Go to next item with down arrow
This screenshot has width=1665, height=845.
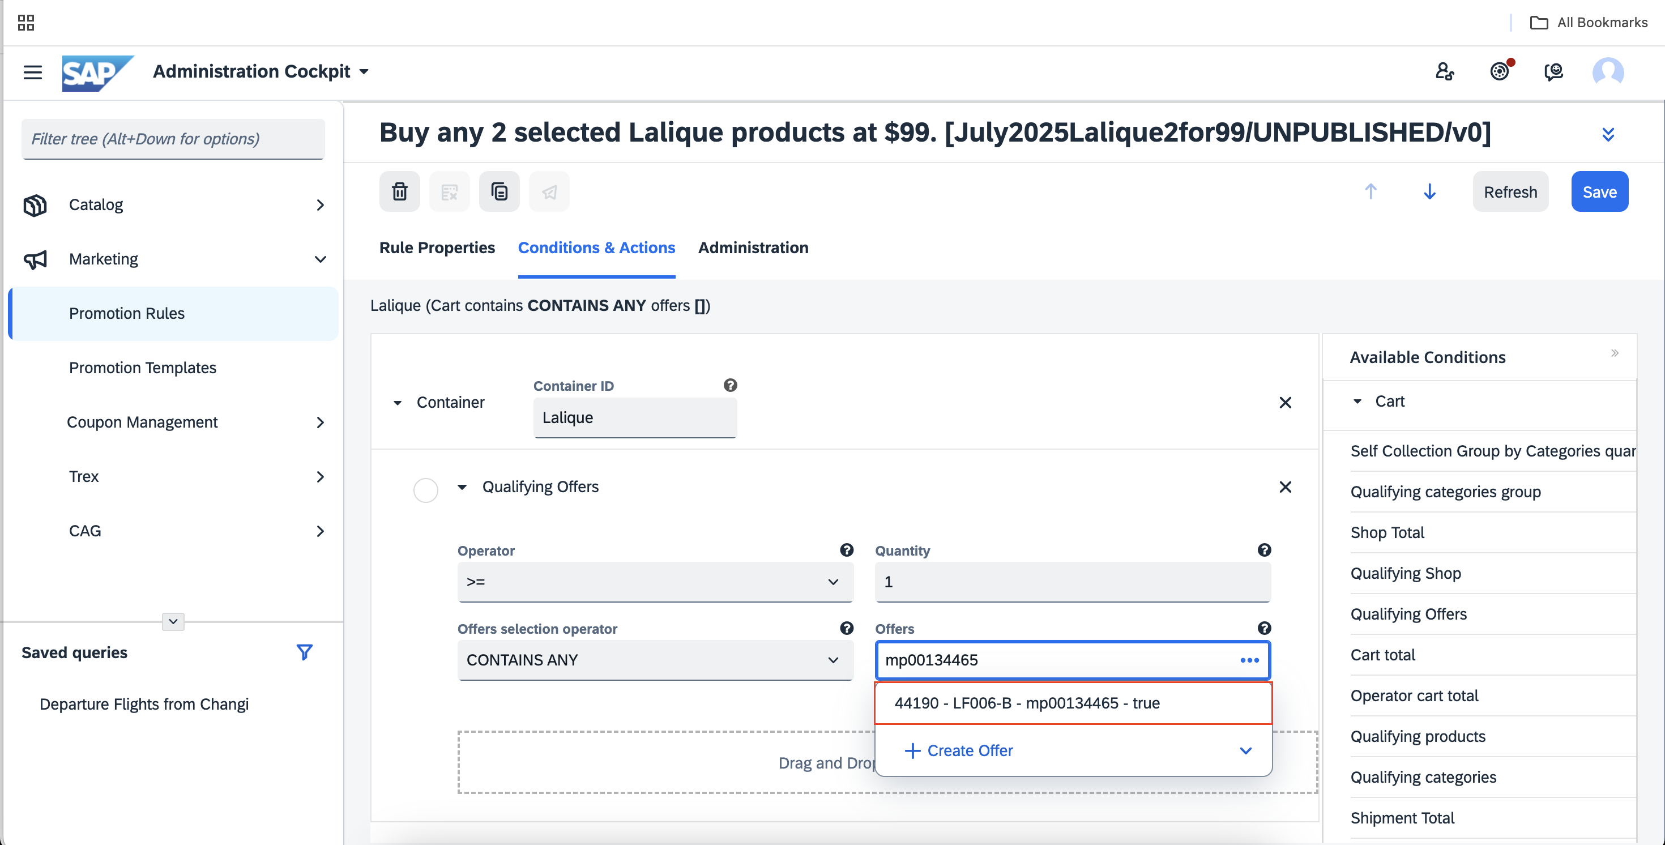click(1430, 192)
